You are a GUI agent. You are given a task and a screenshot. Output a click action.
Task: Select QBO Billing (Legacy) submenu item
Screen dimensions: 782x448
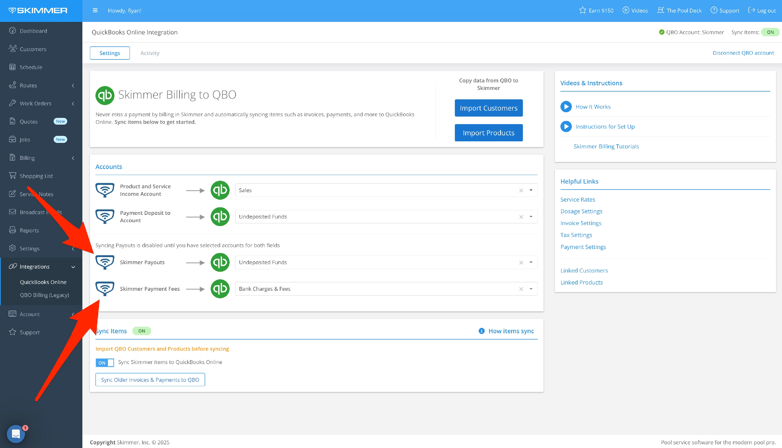(x=44, y=295)
